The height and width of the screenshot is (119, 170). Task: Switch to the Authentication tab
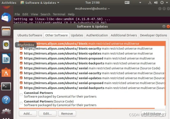(97, 35)
